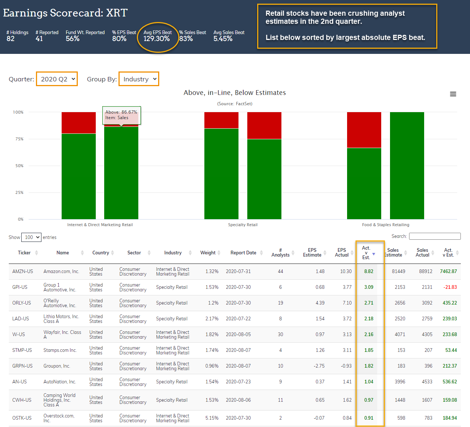Image resolution: width=470 pixels, height=427 pixels.
Task: Click the Specialty Retail axis label
Action: click(243, 225)
